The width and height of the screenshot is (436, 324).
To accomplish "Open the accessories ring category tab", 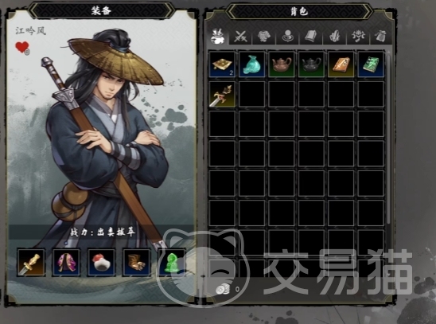I will [x=287, y=36].
